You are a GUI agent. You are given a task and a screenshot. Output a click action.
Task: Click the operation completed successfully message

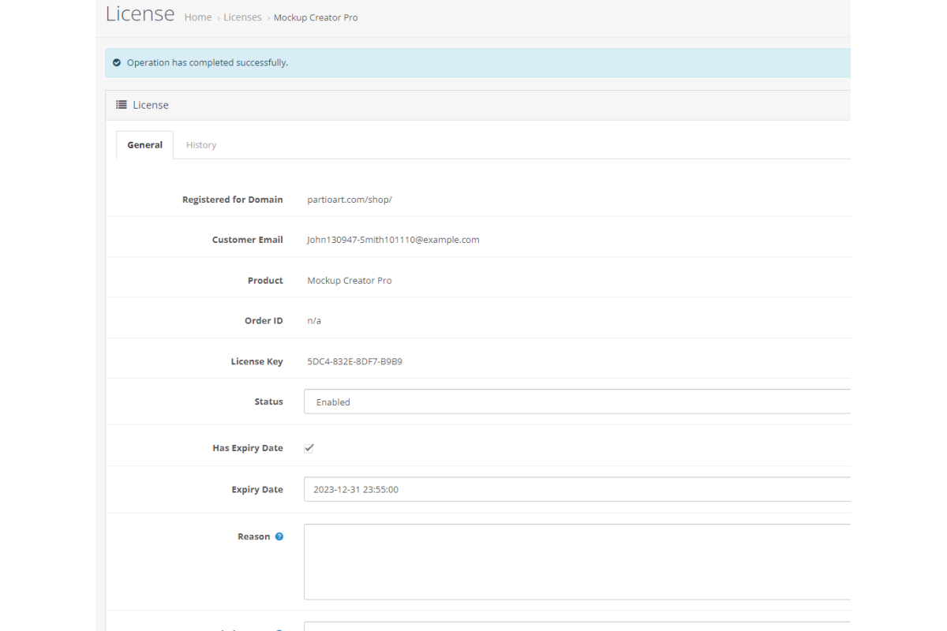point(207,62)
